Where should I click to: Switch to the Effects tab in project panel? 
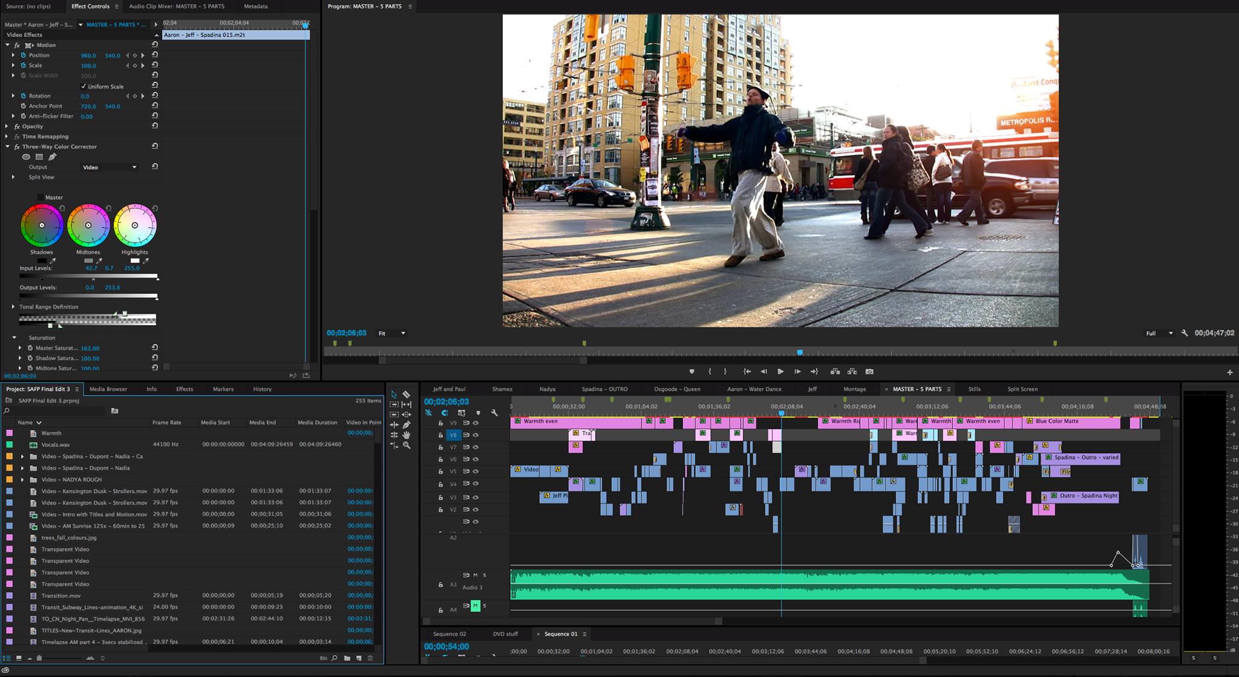point(183,389)
